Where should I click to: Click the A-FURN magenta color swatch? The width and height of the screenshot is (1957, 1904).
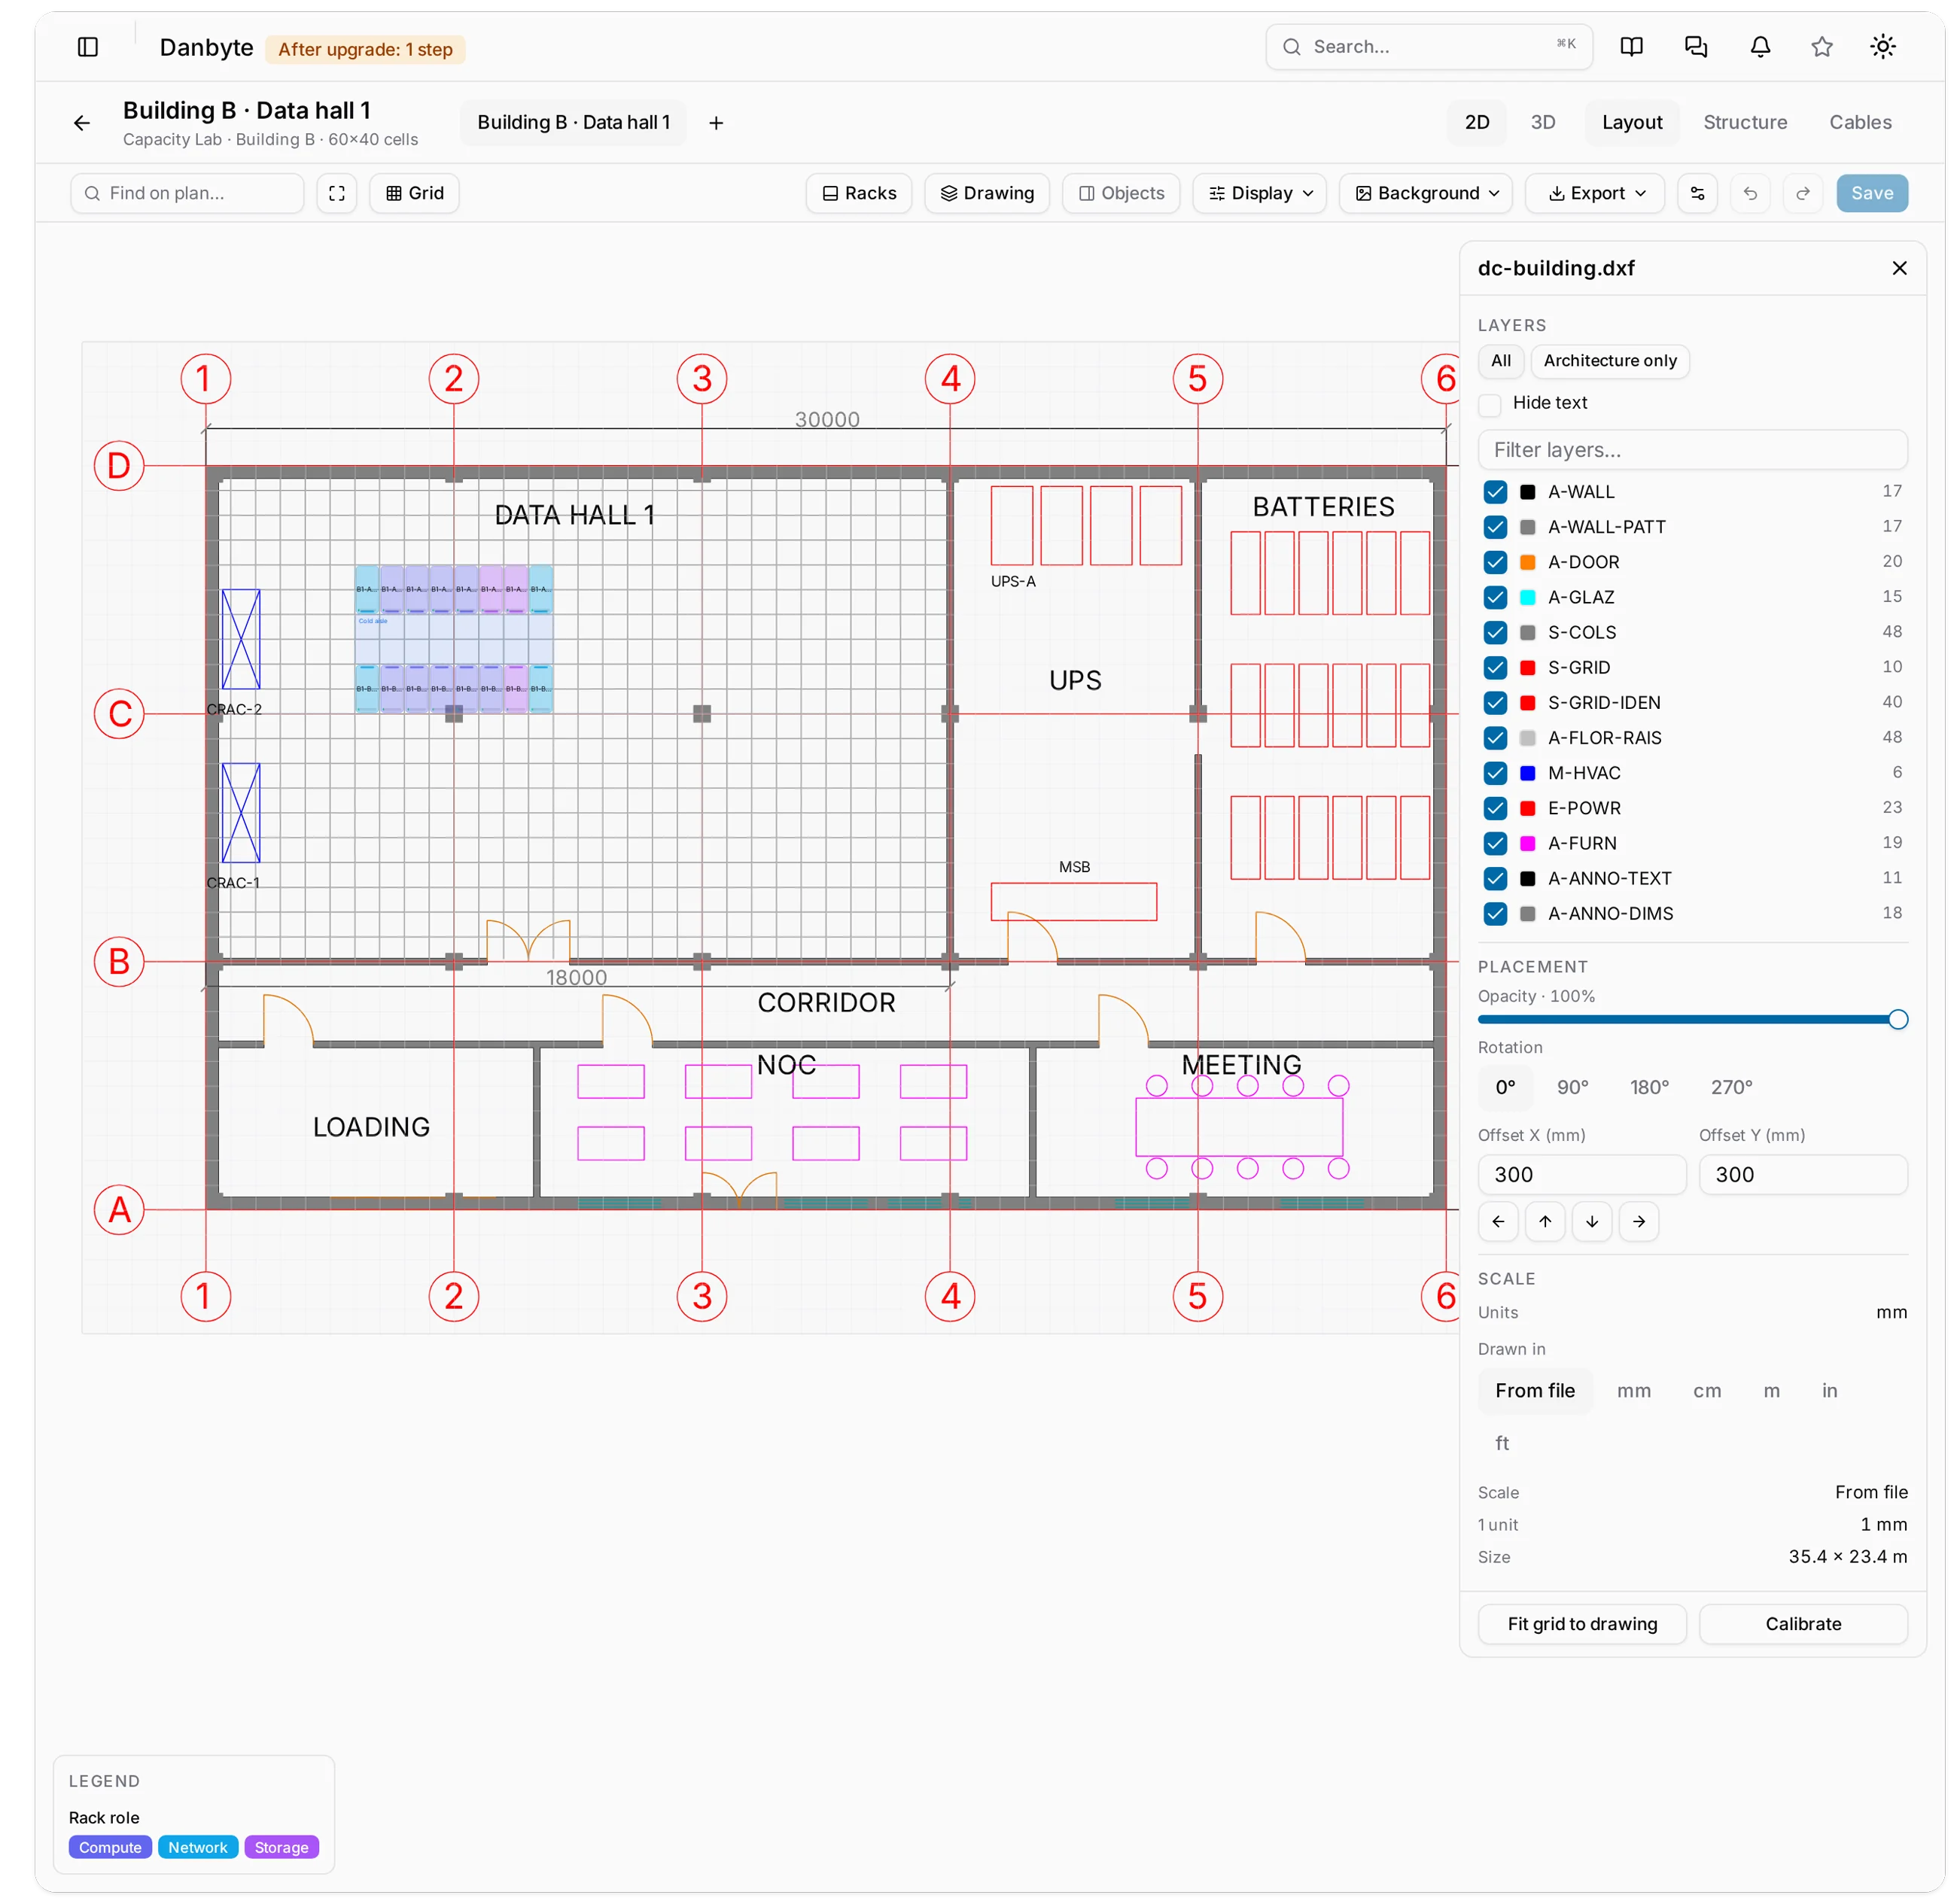click(1527, 844)
